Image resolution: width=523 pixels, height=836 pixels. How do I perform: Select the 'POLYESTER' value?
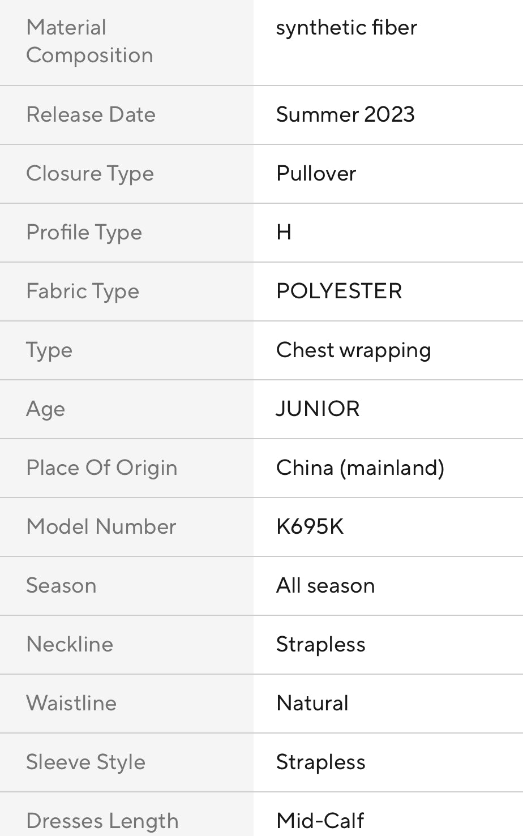pos(339,291)
